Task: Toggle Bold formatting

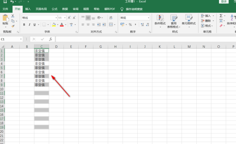Action: [24, 24]
